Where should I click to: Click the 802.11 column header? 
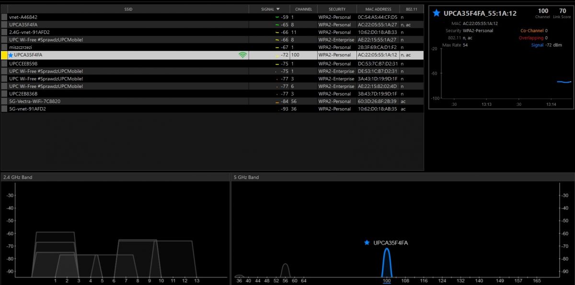tap(411, 9)
